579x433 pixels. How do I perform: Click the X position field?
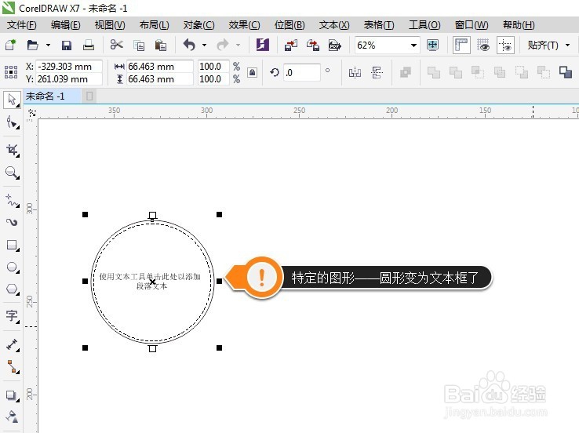[x=69, y=67]
